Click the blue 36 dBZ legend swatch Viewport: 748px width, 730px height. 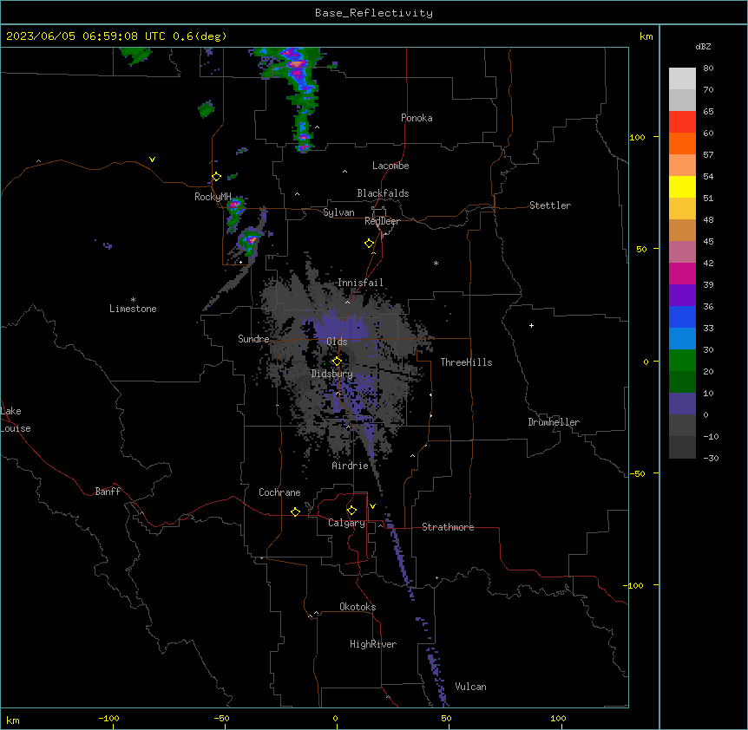pyautogui.click(x=682, y=316)
